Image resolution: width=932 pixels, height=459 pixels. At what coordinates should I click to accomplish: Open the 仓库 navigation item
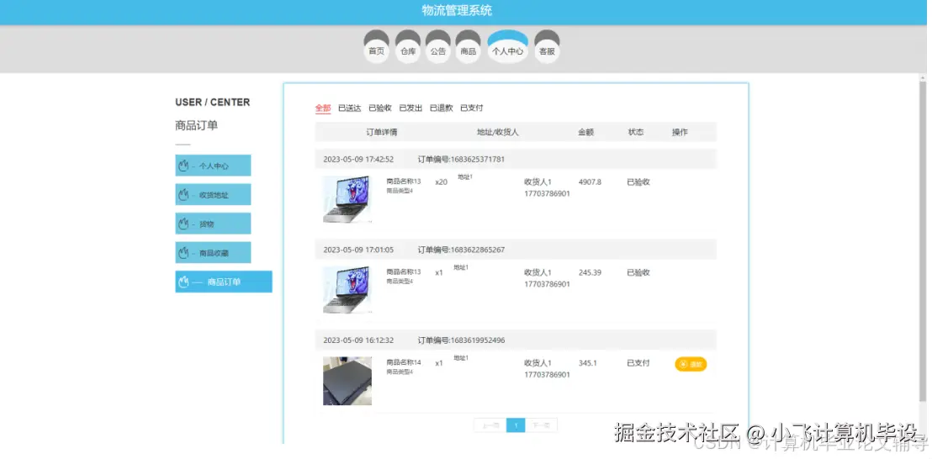click(x=408, y=47)
